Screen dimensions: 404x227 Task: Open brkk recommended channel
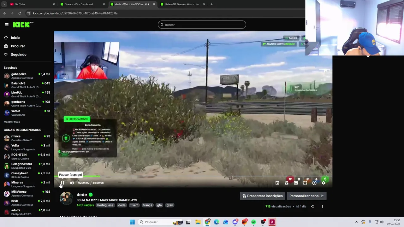(27, 203)
